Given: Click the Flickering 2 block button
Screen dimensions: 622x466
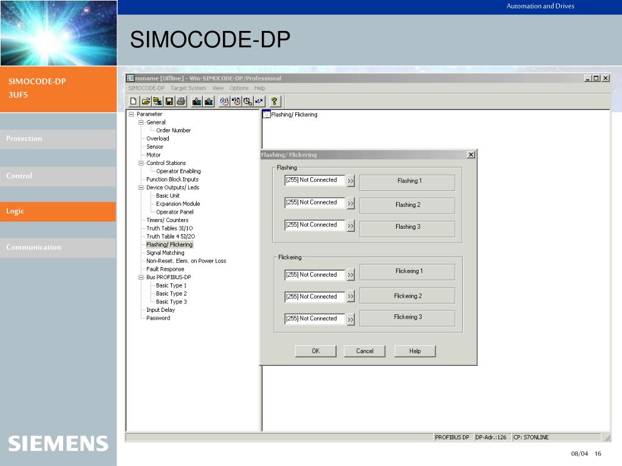Looking at the screenshot, I should (407, 295).
